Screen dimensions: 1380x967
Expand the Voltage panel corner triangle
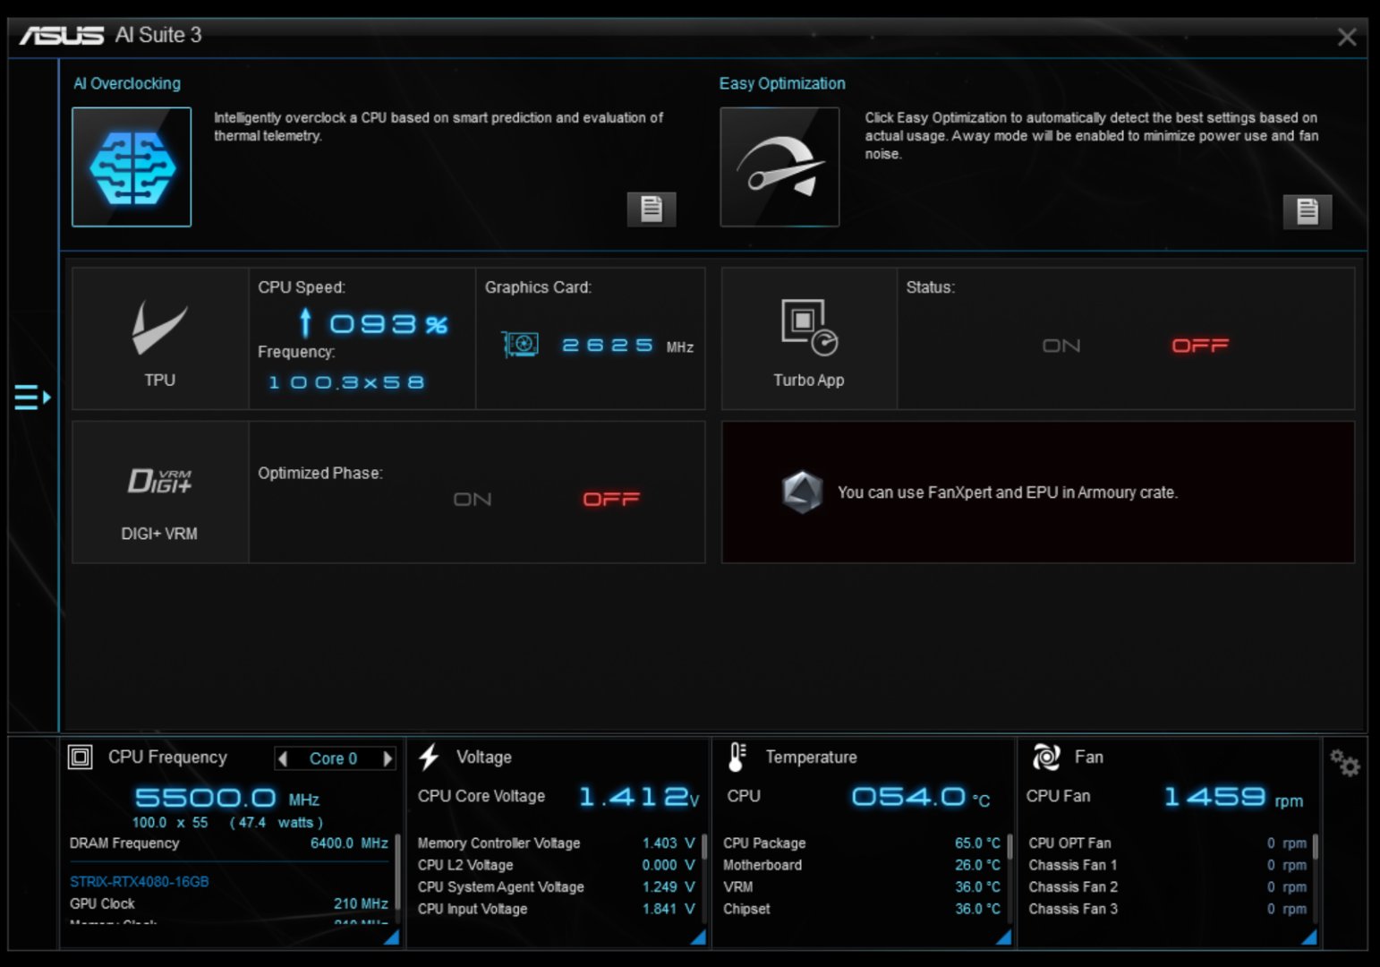pos(698,937)
